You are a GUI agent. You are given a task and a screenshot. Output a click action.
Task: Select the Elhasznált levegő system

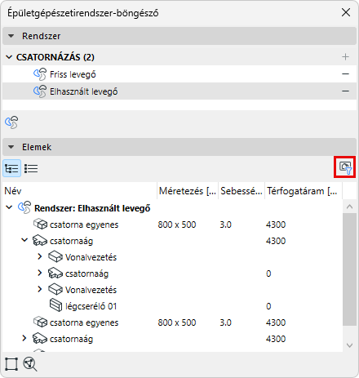(179, 91)
